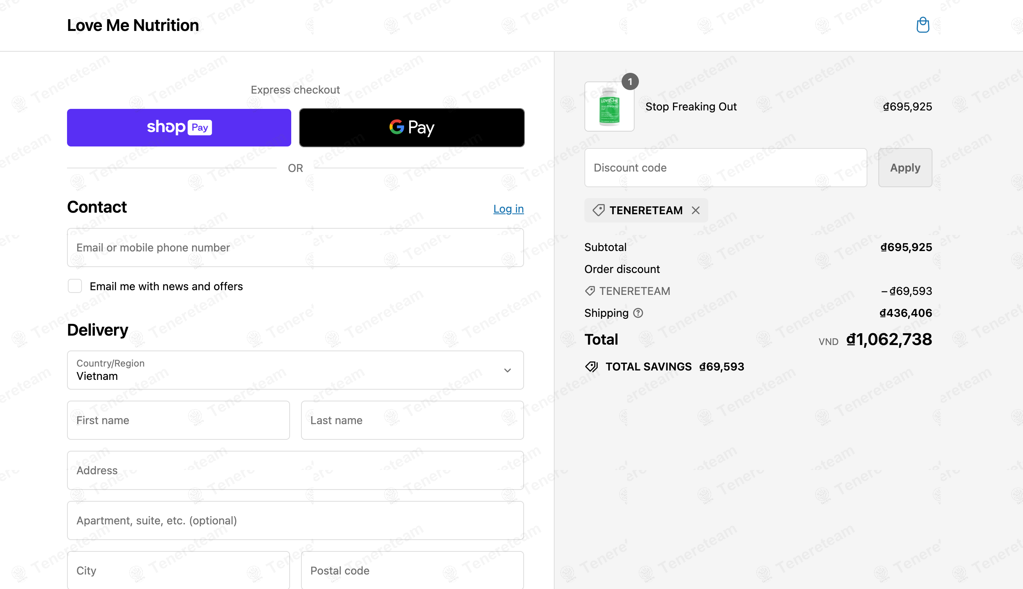
Task: Click the 'Contact' section heading
Action: [x=97, y=207]
